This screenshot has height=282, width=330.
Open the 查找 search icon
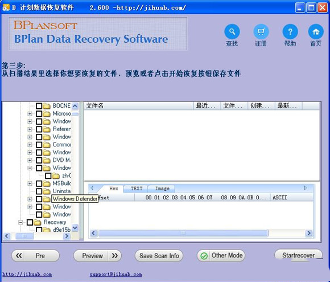[x=232, y=31]
